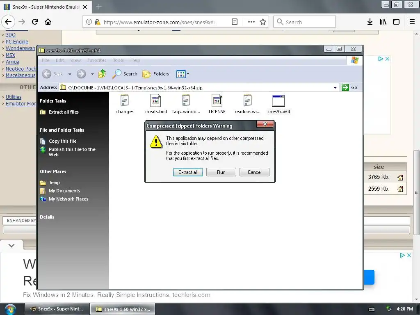Expand the address bar dropdown arrow

[335, 88]
